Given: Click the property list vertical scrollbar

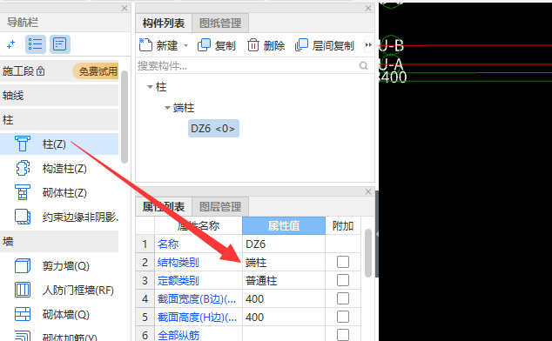Looking at the screenshot, I should 368,253.
